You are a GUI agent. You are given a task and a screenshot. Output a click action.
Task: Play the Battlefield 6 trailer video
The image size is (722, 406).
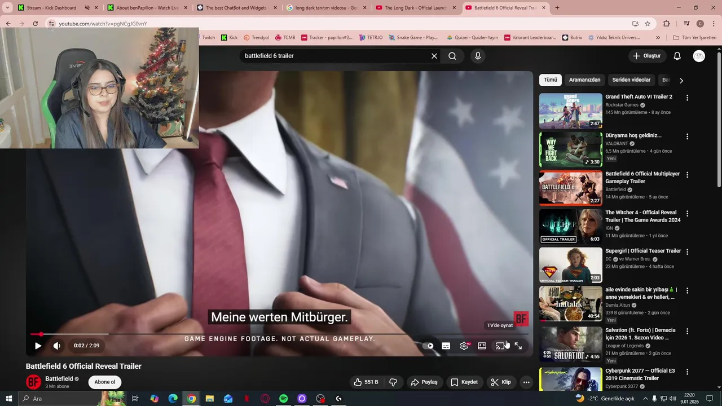38,346
